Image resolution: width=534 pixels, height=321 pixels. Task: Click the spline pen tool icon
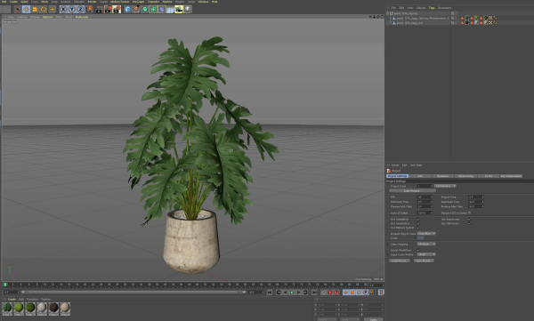pyautogui.click(x=136, y=10)
